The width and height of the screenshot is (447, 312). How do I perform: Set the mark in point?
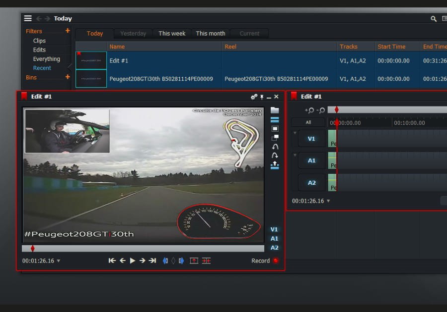pos(165,260)
